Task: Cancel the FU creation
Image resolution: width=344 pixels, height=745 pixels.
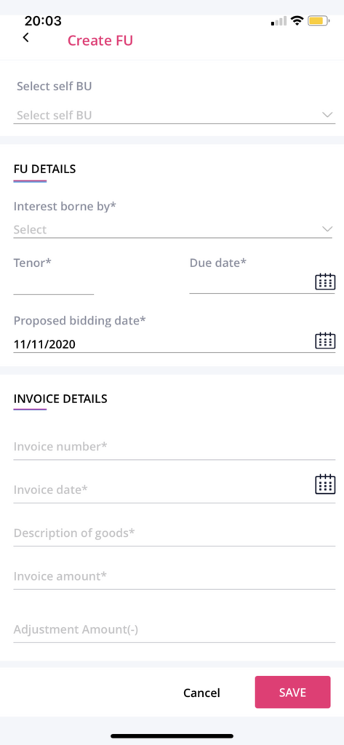Action: [x=202, y=693]
